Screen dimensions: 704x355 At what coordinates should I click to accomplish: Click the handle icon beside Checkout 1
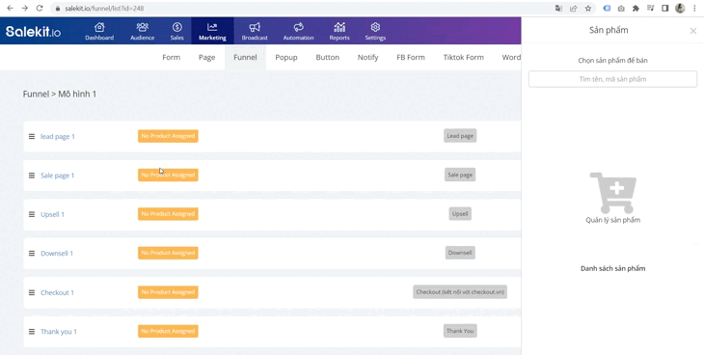click(32, 292)
